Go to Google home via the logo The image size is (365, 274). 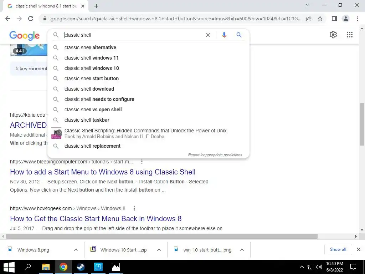[25, 36]
